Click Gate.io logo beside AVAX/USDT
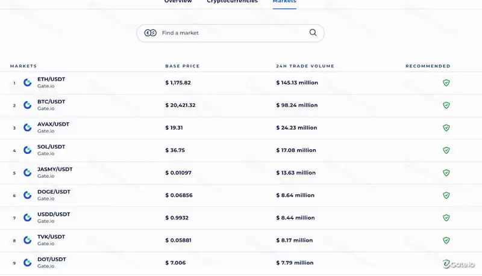482x276 pixels. (27, 127)
